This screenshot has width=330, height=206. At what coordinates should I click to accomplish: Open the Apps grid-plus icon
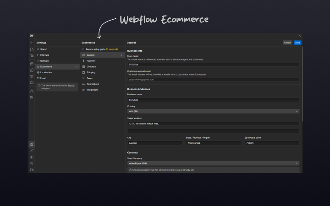click(32, 97)
